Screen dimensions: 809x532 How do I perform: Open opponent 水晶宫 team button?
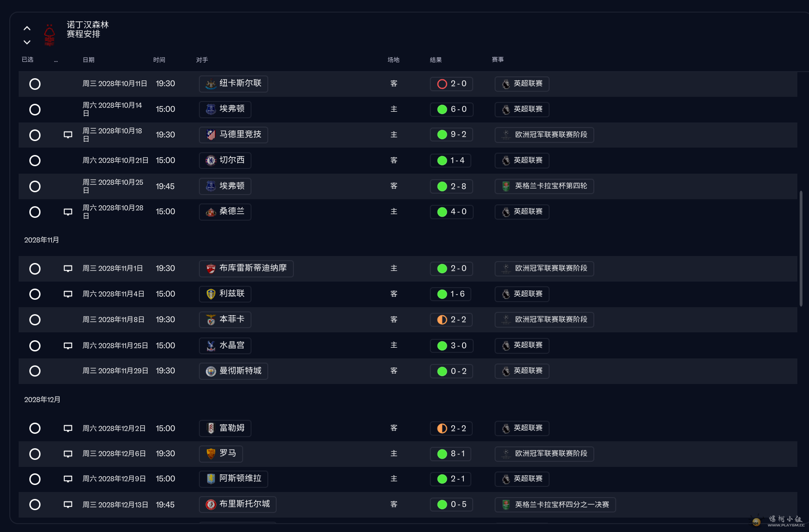point(225,346)
